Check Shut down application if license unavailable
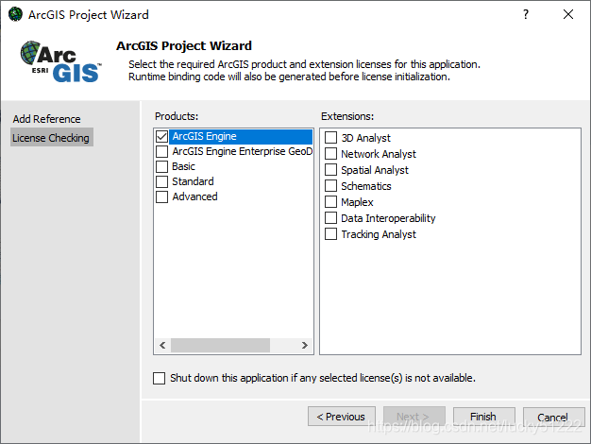 coord(159,378)
